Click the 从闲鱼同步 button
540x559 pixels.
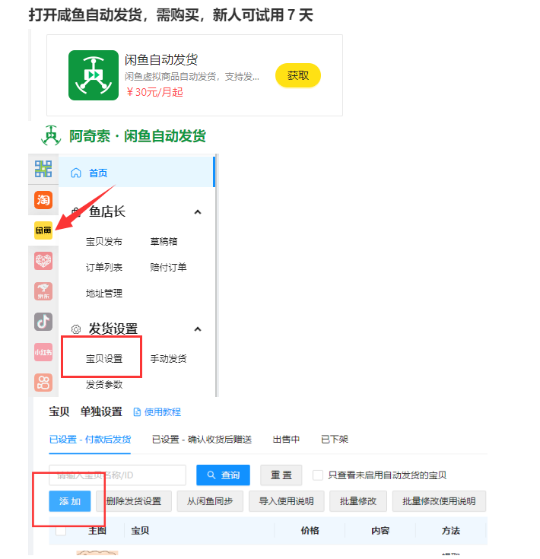click(210, 501)
